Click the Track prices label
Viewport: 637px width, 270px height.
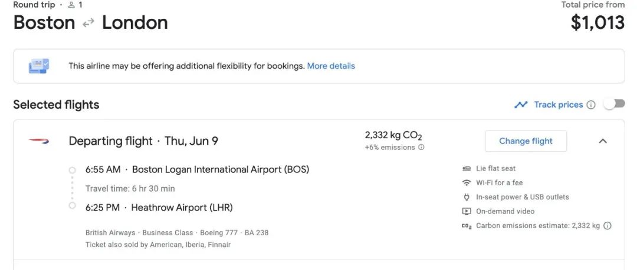pos(558,105)
